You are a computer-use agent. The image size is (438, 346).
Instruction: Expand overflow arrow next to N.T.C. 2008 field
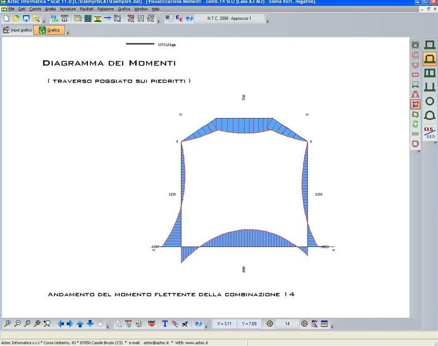pyautogui.click(x=267, y=21)
